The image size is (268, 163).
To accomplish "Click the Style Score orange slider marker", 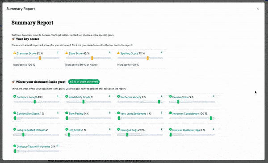I will (x=92, y=58).
